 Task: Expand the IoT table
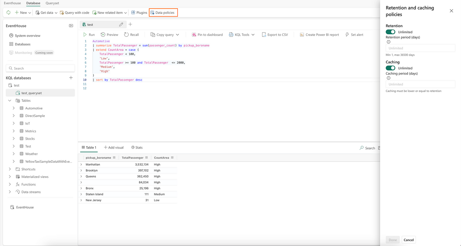point(14,123)
